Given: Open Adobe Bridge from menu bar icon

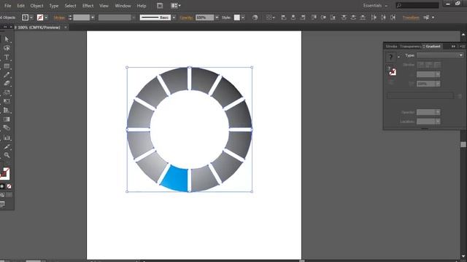Looking at the screenshot, I should coord(160,5).
